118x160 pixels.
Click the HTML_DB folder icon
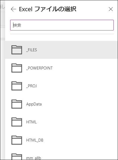(17, 140)
